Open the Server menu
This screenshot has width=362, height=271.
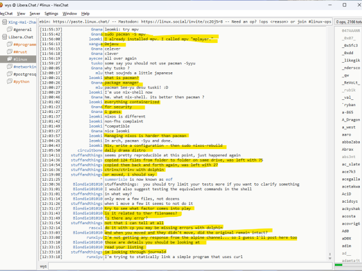click(x=35, y=13)
